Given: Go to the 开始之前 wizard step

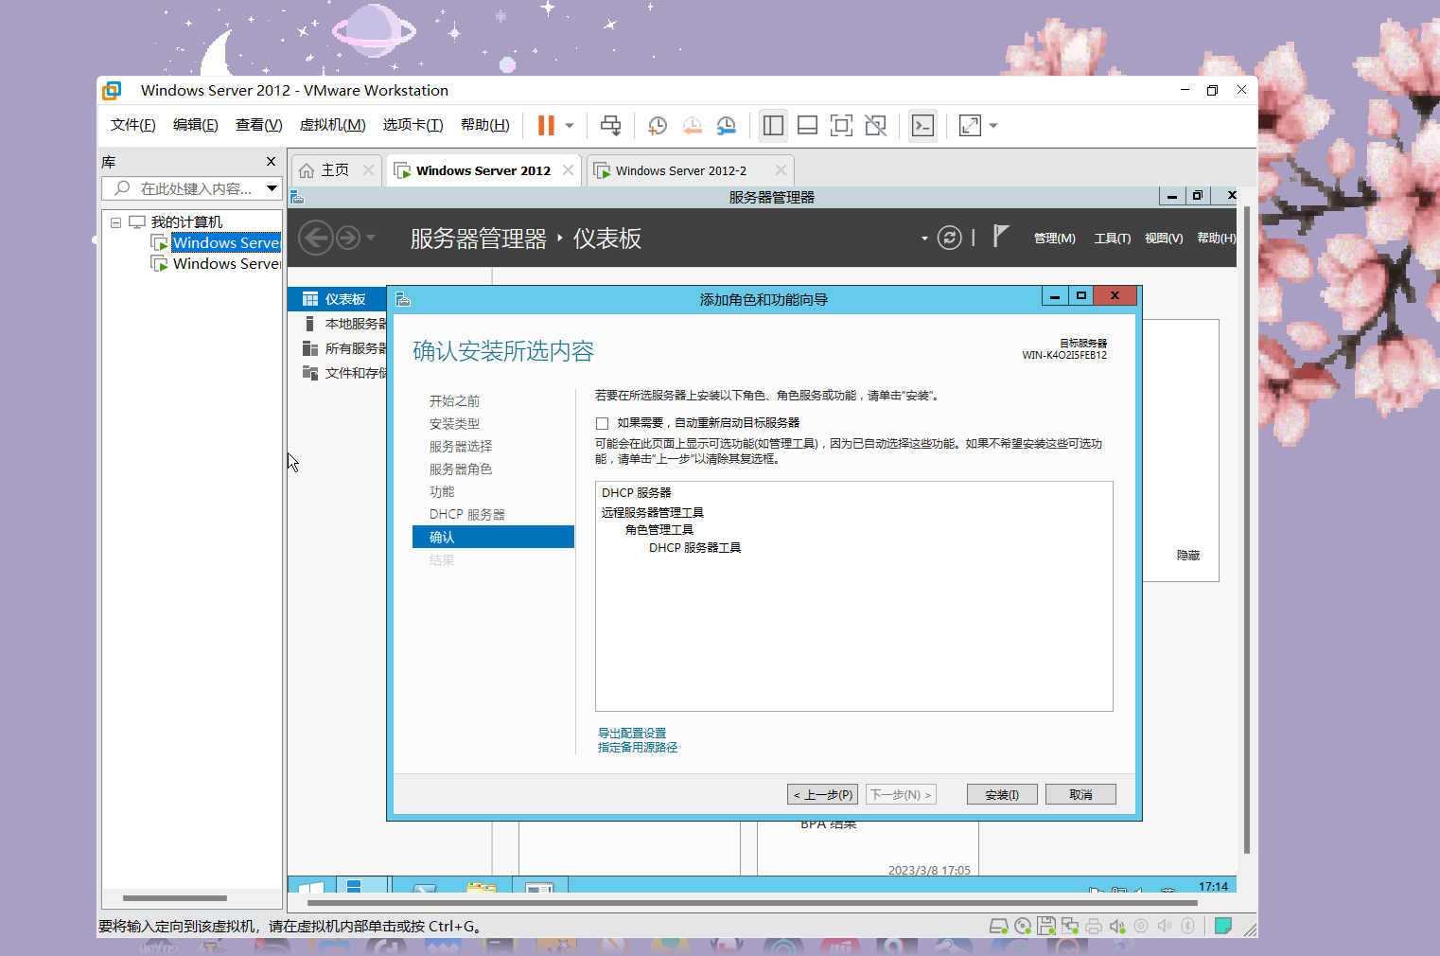Looking at the screenshot, I should (x=454, y=401).
